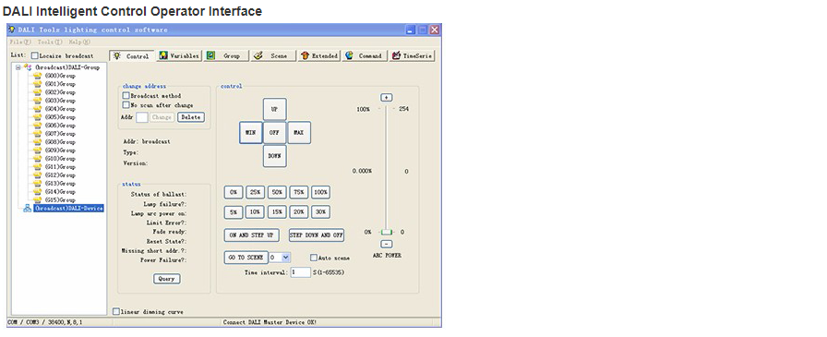This screenshot has width=827, height=337.
Task: Click the ON AND STEP UP button
Action: (x=252, y=235)
